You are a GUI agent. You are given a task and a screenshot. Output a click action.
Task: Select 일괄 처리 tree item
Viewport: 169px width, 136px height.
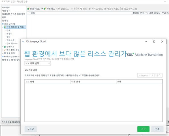pyautogui.click(x=10, y=53)
